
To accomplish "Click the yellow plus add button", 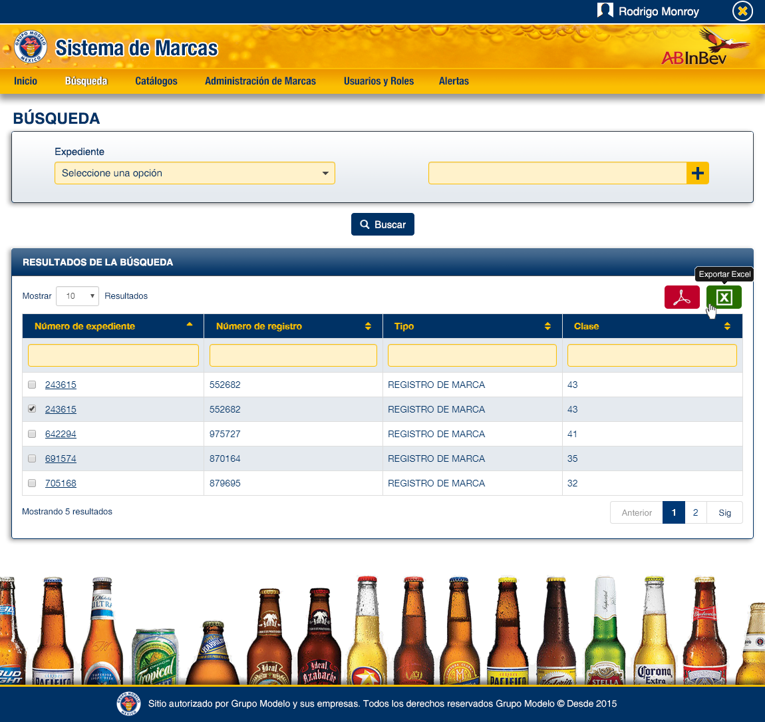I will tap(698, 173).
